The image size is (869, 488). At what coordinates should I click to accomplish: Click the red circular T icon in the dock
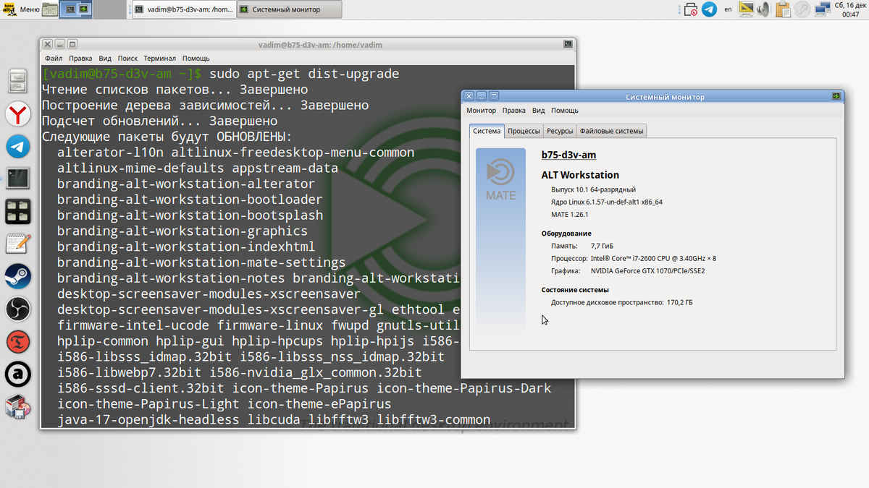[17, 342]
